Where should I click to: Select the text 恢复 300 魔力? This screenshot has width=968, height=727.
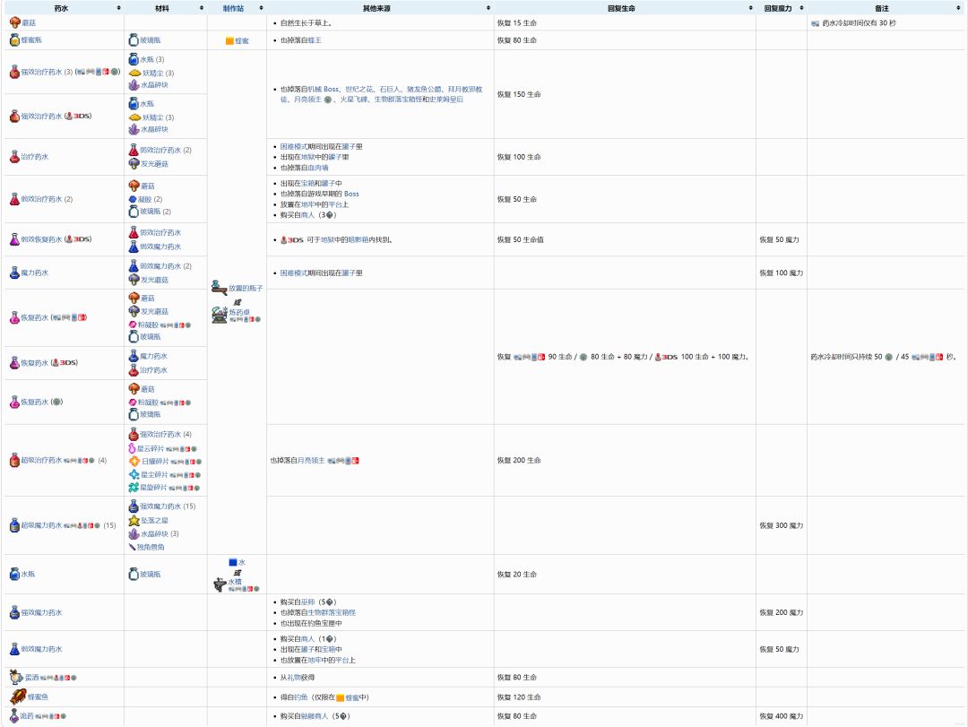click(782, 525)
